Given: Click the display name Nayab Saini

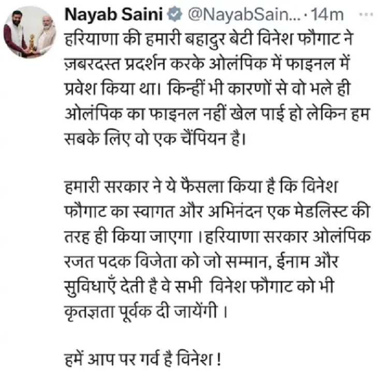Looking at the screenshot, I should (115, 14).
